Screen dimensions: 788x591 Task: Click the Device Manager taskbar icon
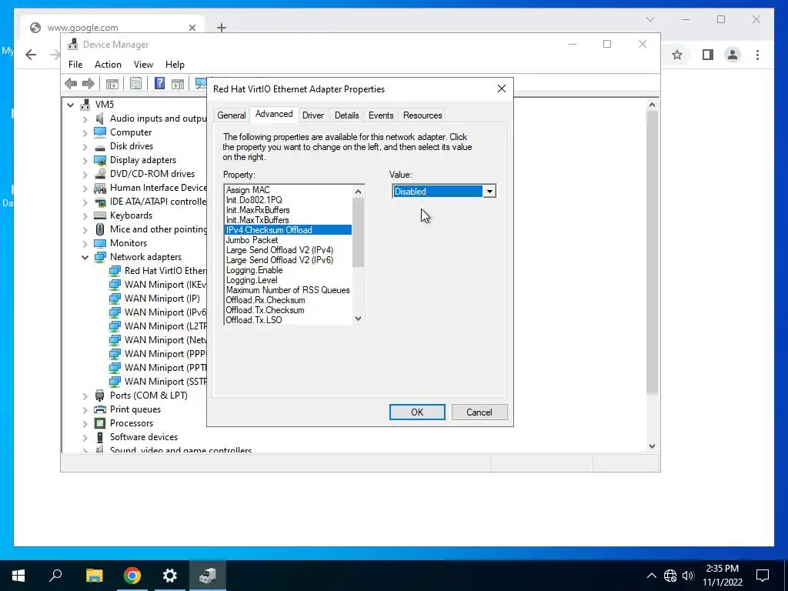(208, 576)
